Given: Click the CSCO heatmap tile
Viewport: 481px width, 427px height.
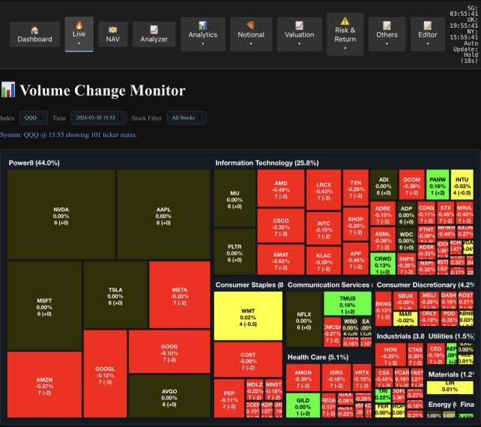Looking at the screenshot, I should [x=281, y=225].
